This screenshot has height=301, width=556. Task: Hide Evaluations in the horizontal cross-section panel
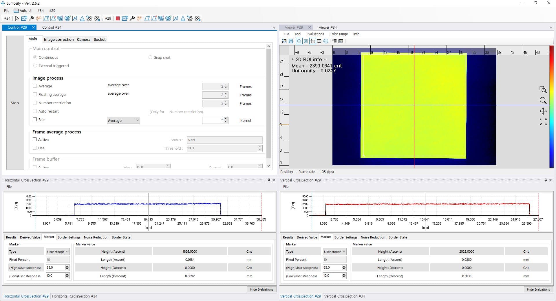261,289
